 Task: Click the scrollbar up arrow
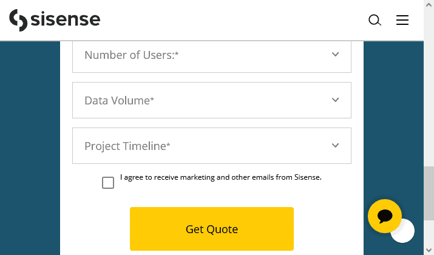click(x=429, y=5)
